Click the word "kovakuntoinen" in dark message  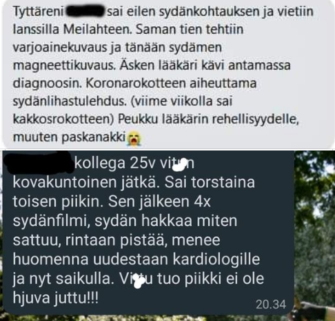point(65,182)
